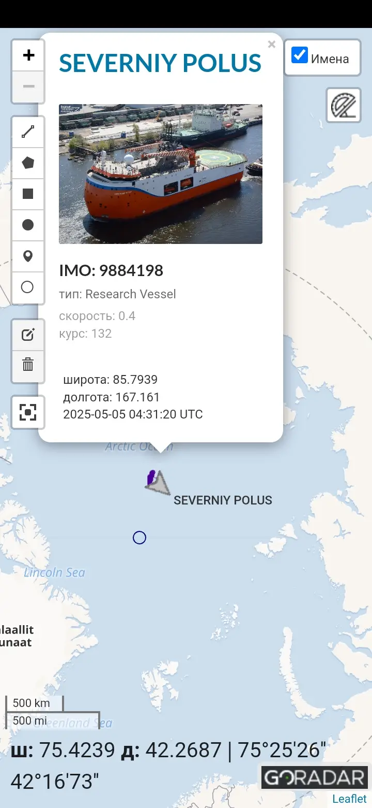Toggle the Имена names checkbox
Screen dimensions: 372x808
coord(300,55)
